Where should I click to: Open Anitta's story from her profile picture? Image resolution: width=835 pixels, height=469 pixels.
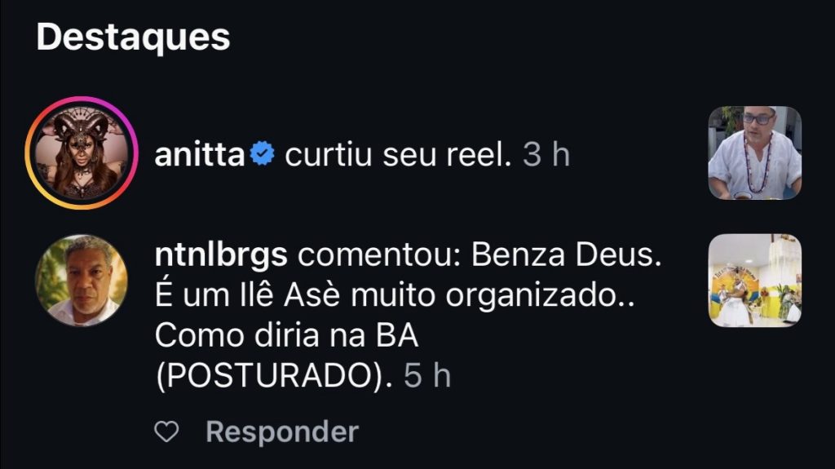tap(81, 153)
